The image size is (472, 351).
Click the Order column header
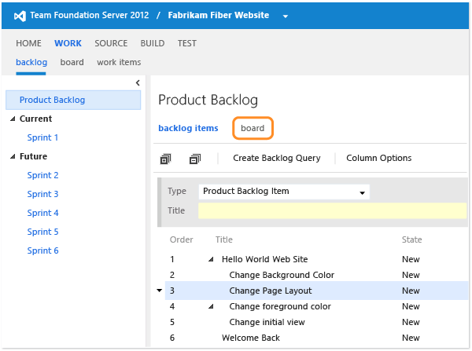(181, 239)
